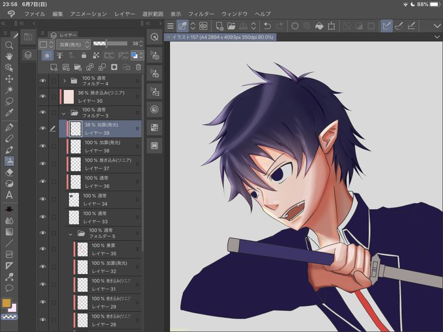Select the Move layer tool
This screenshot has height=332, width=443.
coord(9,79)
